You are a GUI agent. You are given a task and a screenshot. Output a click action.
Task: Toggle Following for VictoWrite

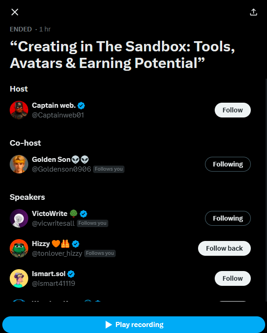[x=228, y=218]
